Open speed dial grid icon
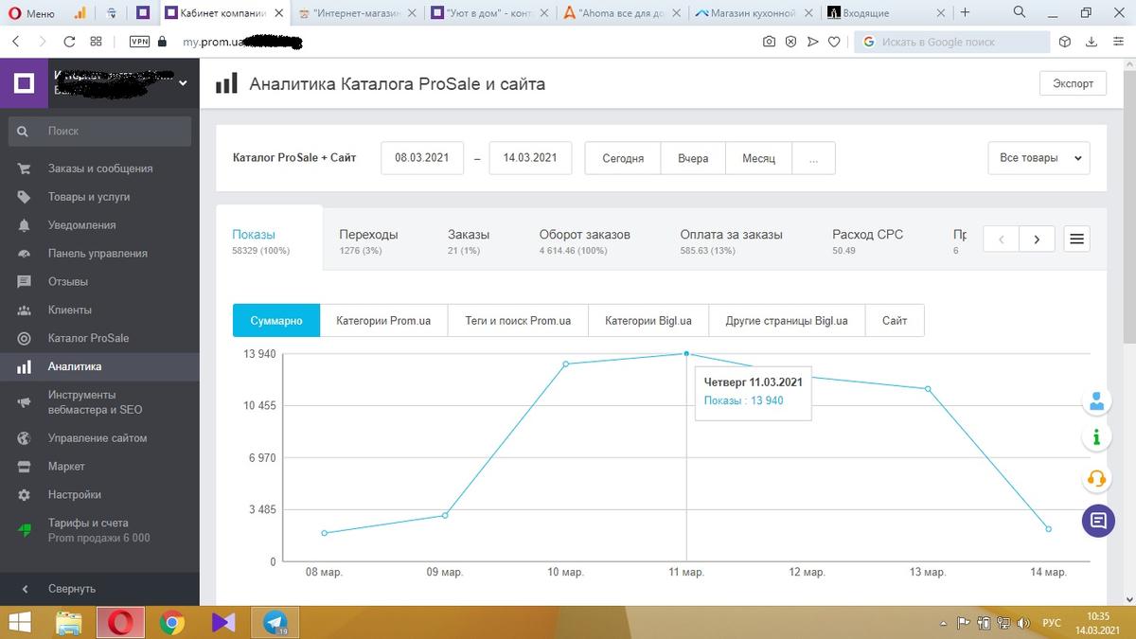Viewport: 1136px width, 639px height. (96, 42)
